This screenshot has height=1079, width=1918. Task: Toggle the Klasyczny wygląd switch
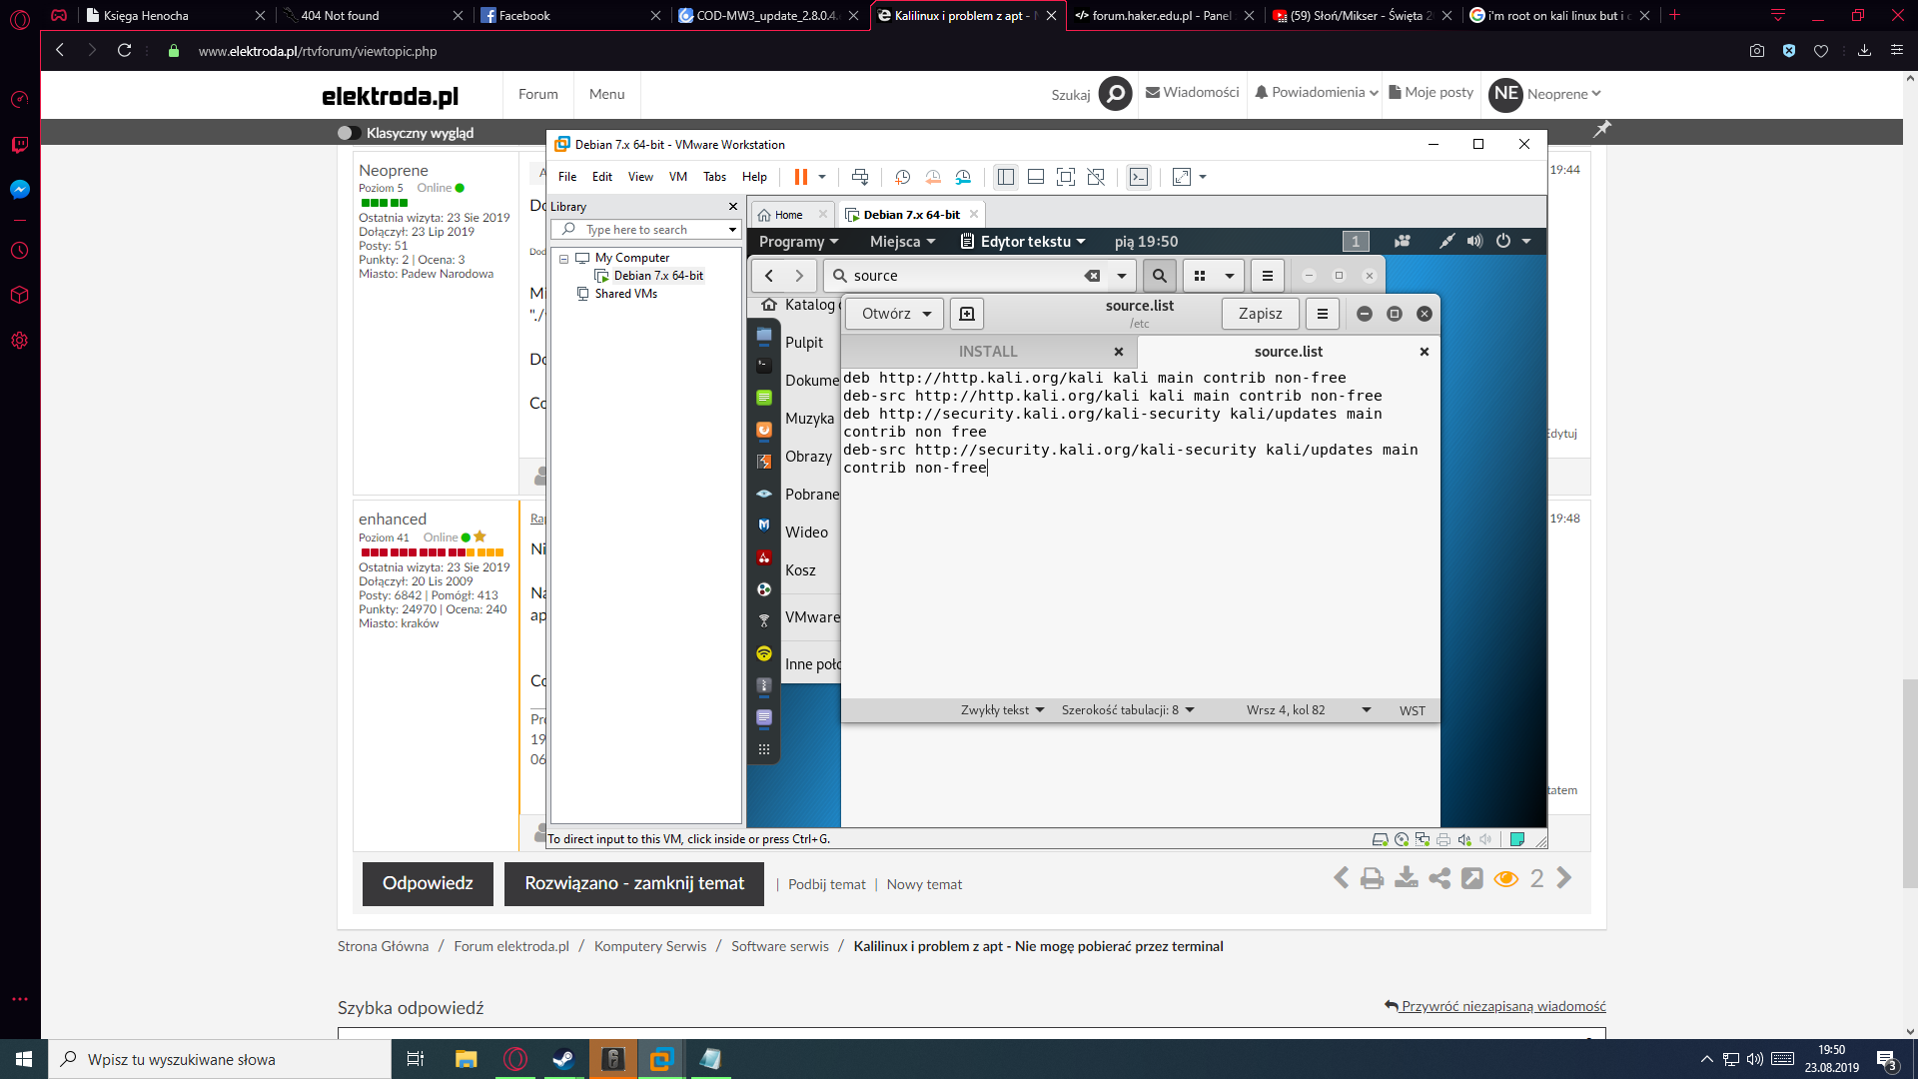(x=349, y=133)
